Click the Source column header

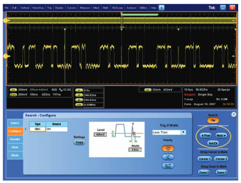pyautogui.click(x=57, y=124)
